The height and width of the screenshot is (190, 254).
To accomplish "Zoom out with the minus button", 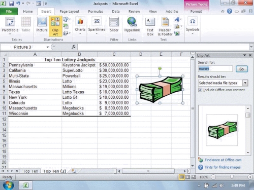I will tap(213, 177).
